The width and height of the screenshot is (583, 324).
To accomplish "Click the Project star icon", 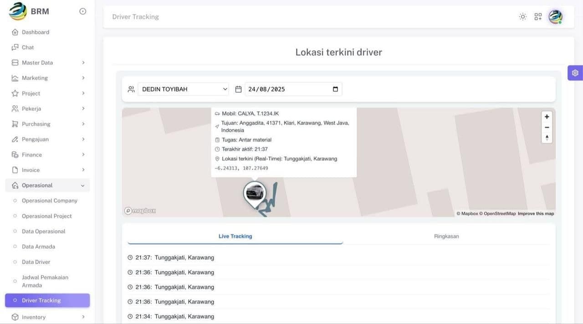I will pyautogui.click(x=15, y=93).
